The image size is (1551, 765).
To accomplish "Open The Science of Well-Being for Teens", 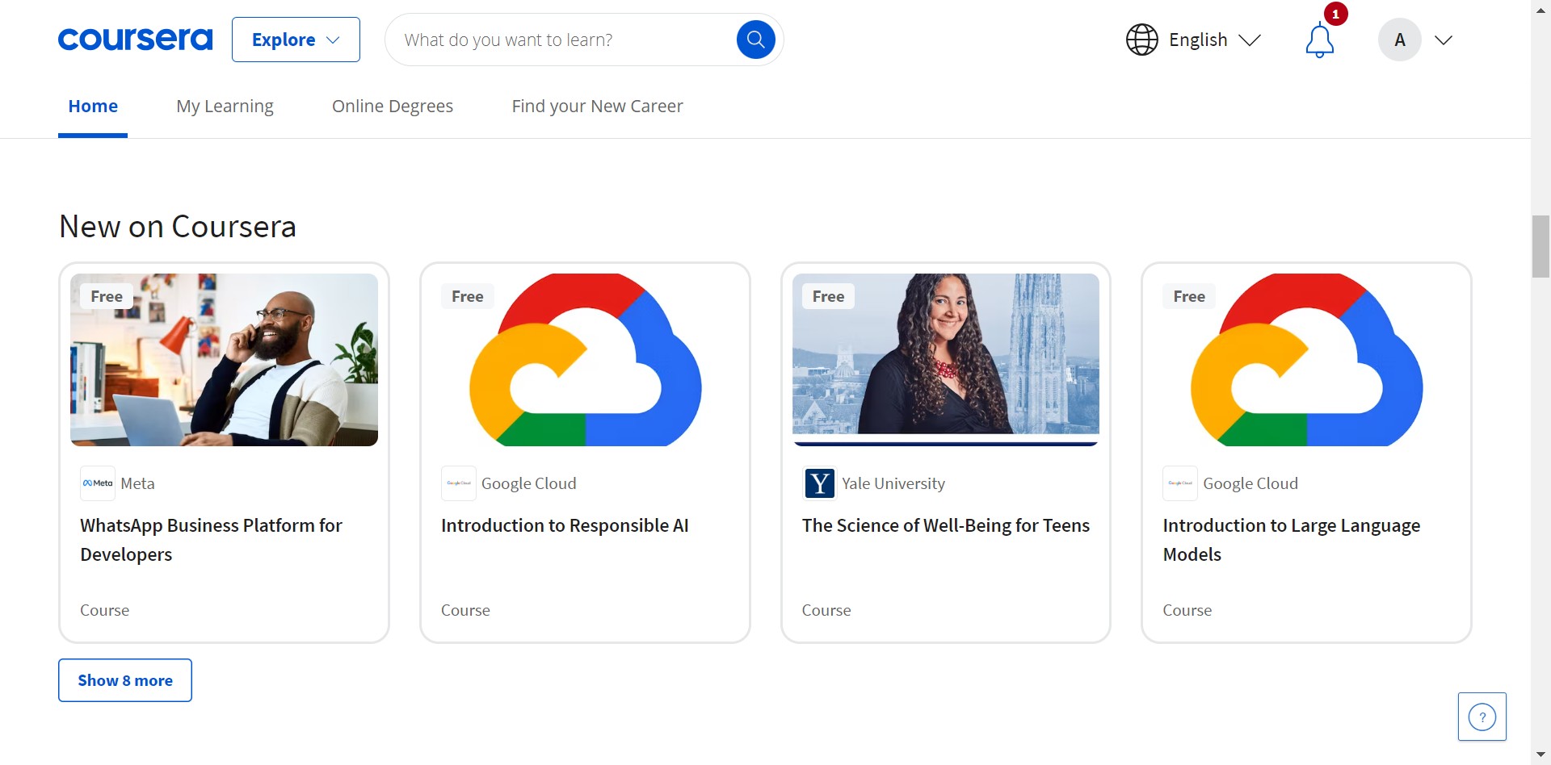I will coord(945,525).
